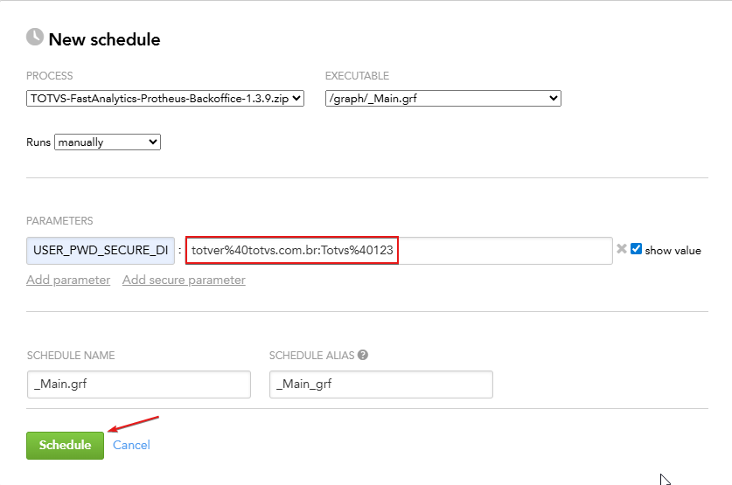Screen dimensions: 732x485
Task: Focus the Schedule Name input field
Action: pos(138,385)
